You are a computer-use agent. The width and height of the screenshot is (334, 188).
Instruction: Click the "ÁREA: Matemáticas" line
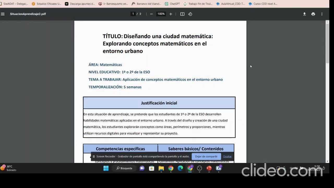105,64
